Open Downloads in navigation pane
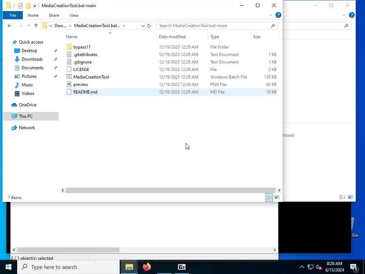Image resolution: width=365 pixels, height=274 pixels. pyautogui.click(x=32, y=59)
